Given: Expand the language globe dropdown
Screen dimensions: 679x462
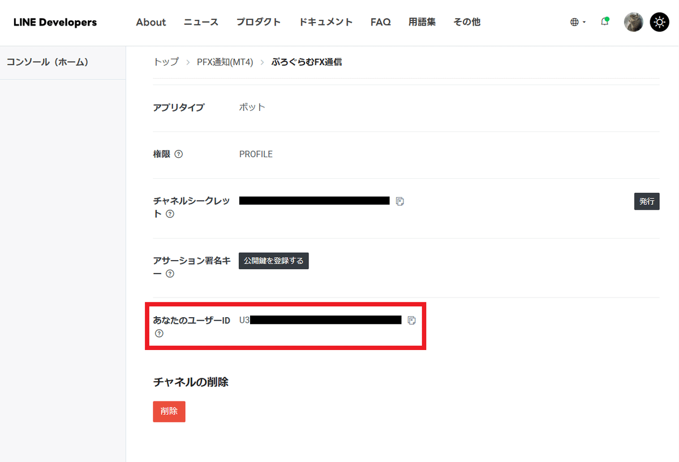Looking at the screenshot, I should pyautogui.click(x=577, y=22).
